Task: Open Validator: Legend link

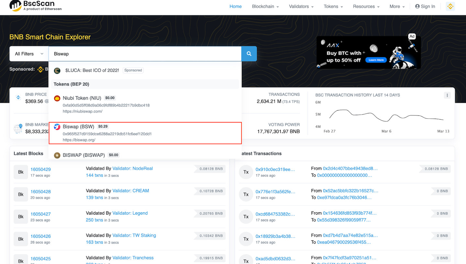Action: 130,213
